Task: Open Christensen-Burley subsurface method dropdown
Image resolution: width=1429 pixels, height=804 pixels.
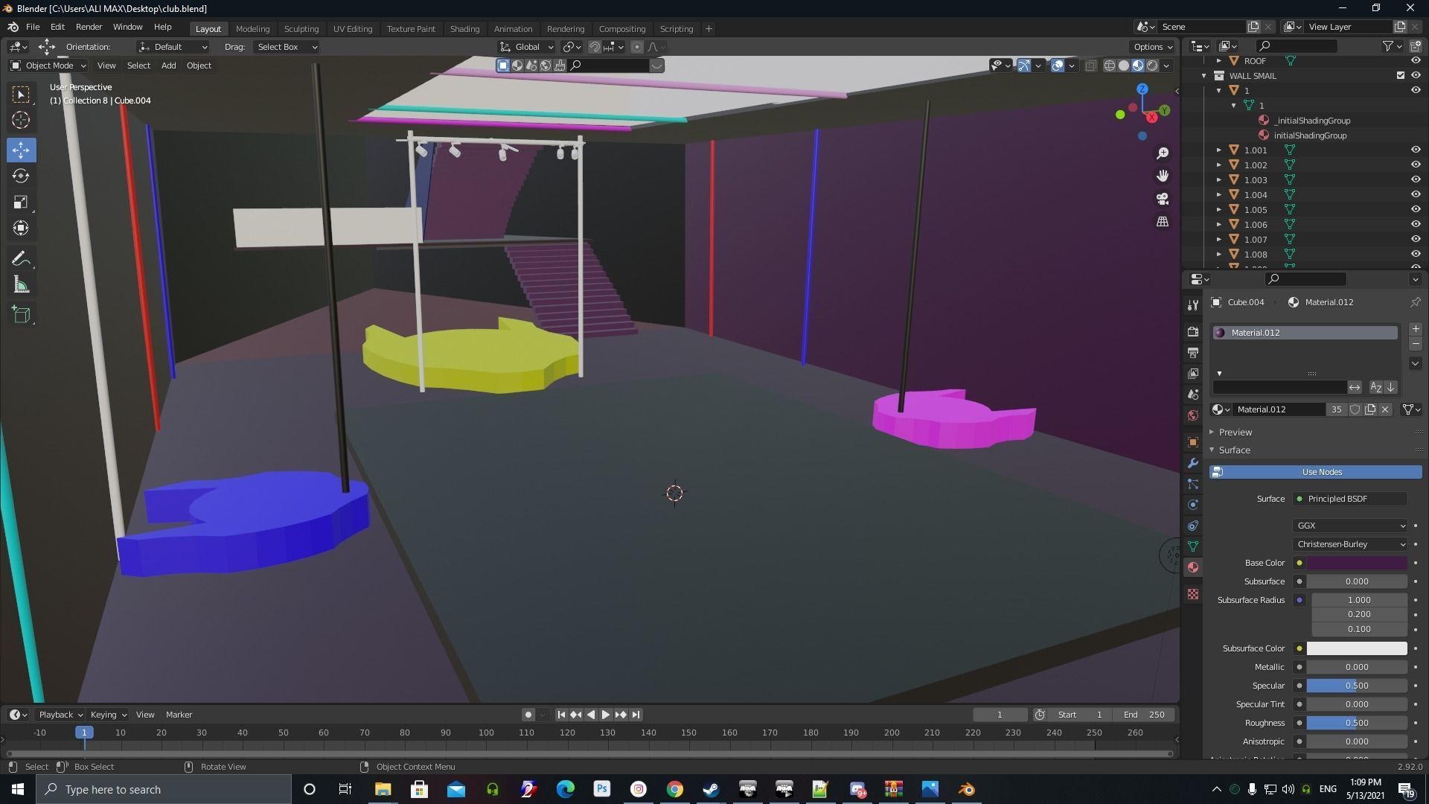Action: click(x=1350, y=544)
